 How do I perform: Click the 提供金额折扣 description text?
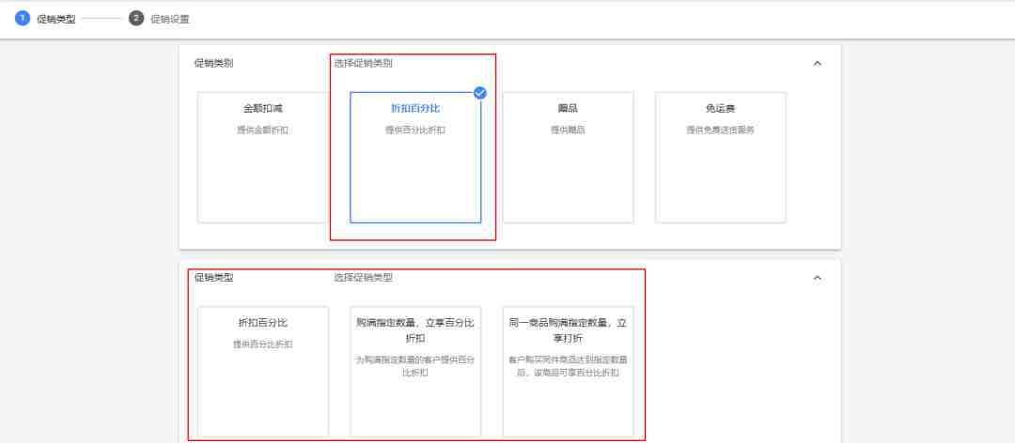pos(263,130)
